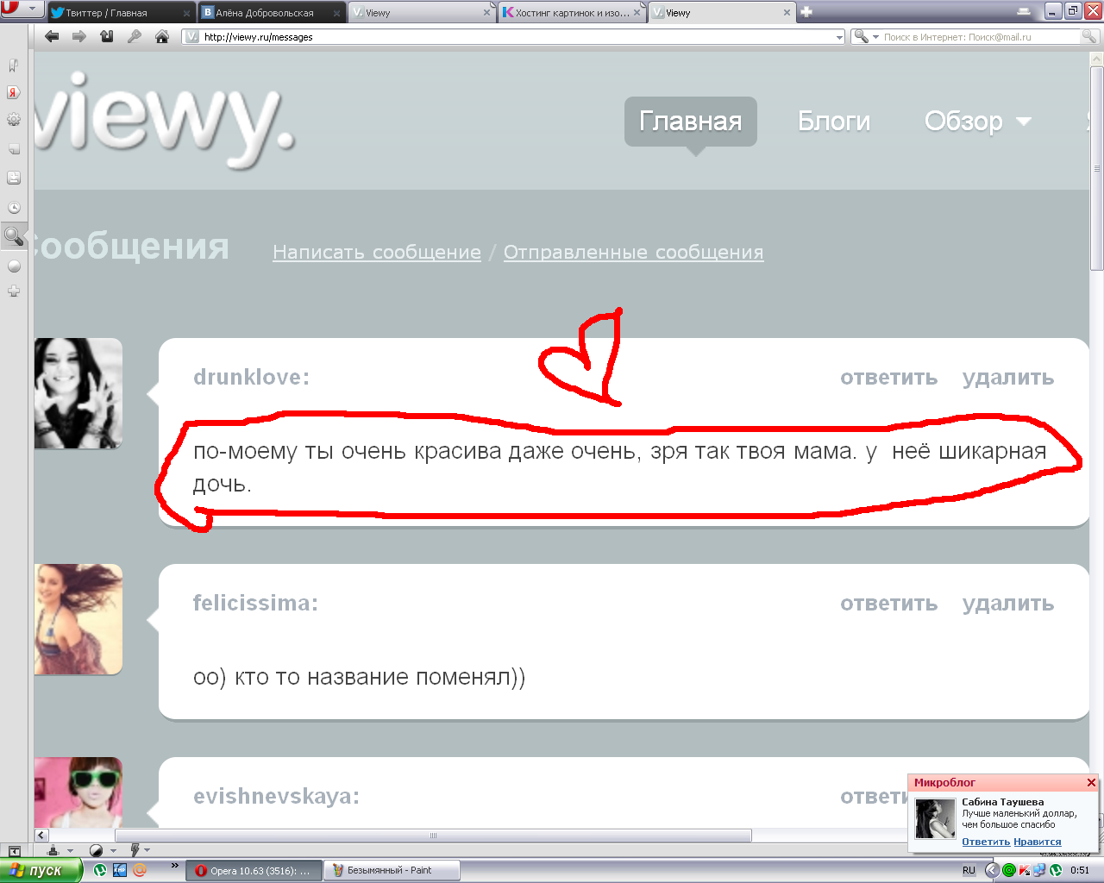This screenshot has width=1104, height=883.
Task: Open the Yandex panel in the sidebar
Action: coord(14,92)
